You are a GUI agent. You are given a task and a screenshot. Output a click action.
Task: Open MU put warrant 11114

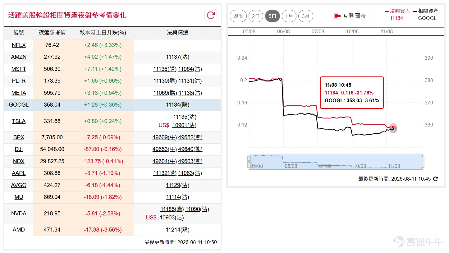click(x=177, y=197)
